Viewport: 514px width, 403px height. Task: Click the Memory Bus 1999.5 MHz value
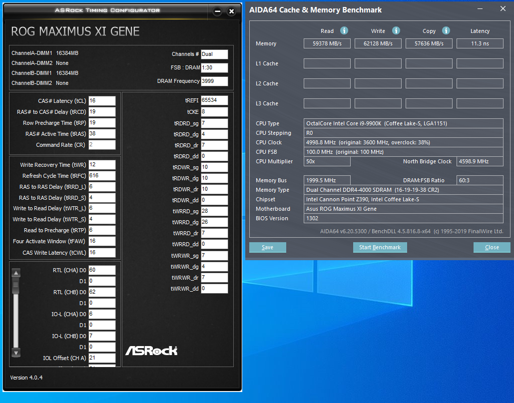[x=327, y=181]
